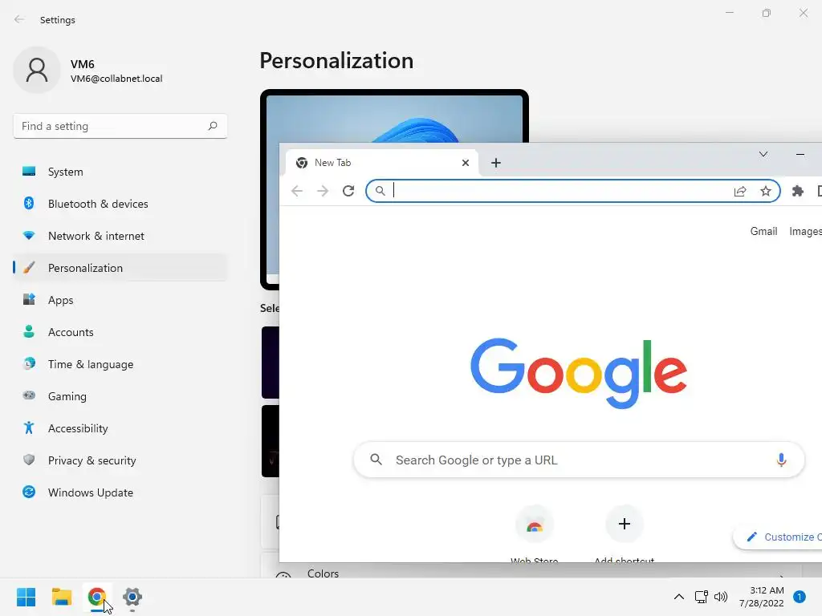Bookmark this tab with the star icon
Screen dimensions: 822x616
pos(766,191)
